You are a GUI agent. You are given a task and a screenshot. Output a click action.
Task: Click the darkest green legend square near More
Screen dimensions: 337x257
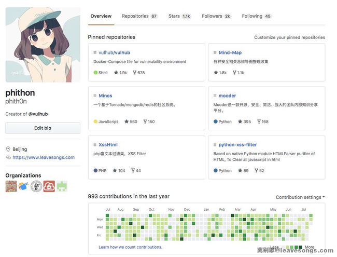[301, 248]
